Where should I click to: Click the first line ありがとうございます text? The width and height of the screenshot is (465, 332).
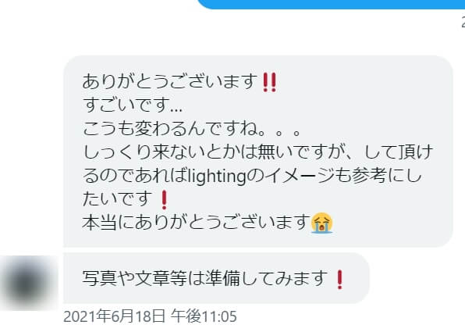point(170,81)
